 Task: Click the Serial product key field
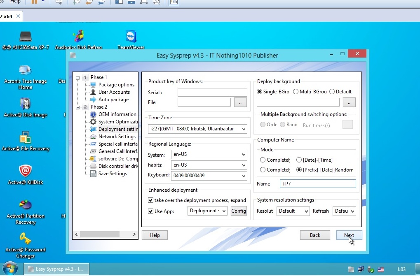coord(212,93)
